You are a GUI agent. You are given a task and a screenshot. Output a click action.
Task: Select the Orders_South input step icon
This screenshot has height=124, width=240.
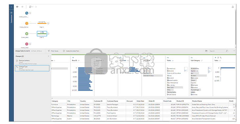click(x=27, y=13)
